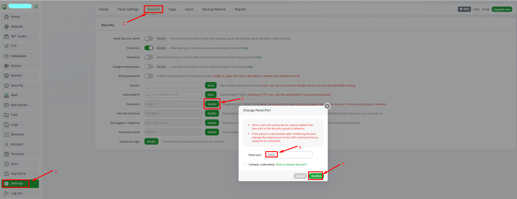Click the Panel port field in dialog
This screenshot has height=199, width=517.
coord(294,155)
